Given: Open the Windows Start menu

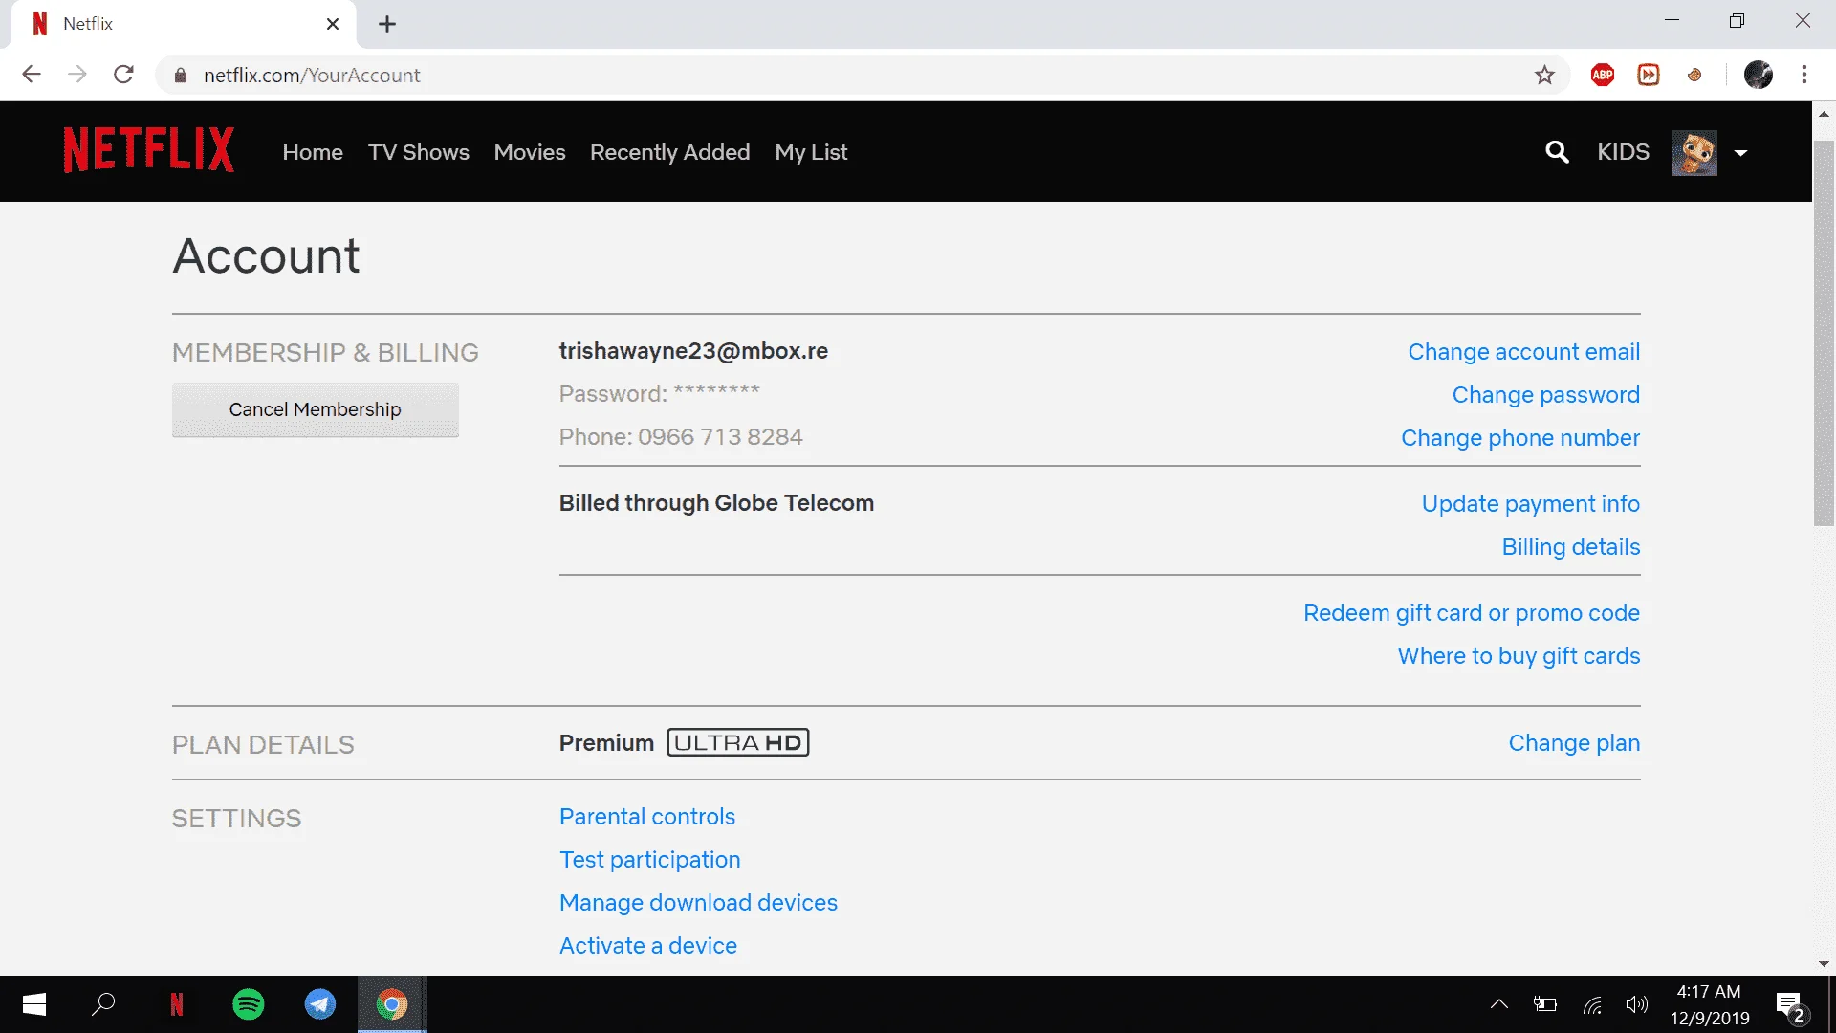Looking at the screenshot, I should [34, 1004].
